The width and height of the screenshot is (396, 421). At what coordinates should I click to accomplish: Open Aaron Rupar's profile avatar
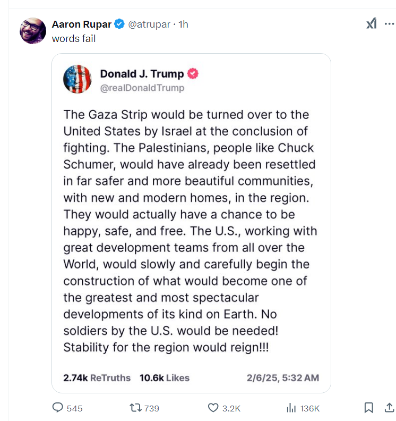point(33,30)
